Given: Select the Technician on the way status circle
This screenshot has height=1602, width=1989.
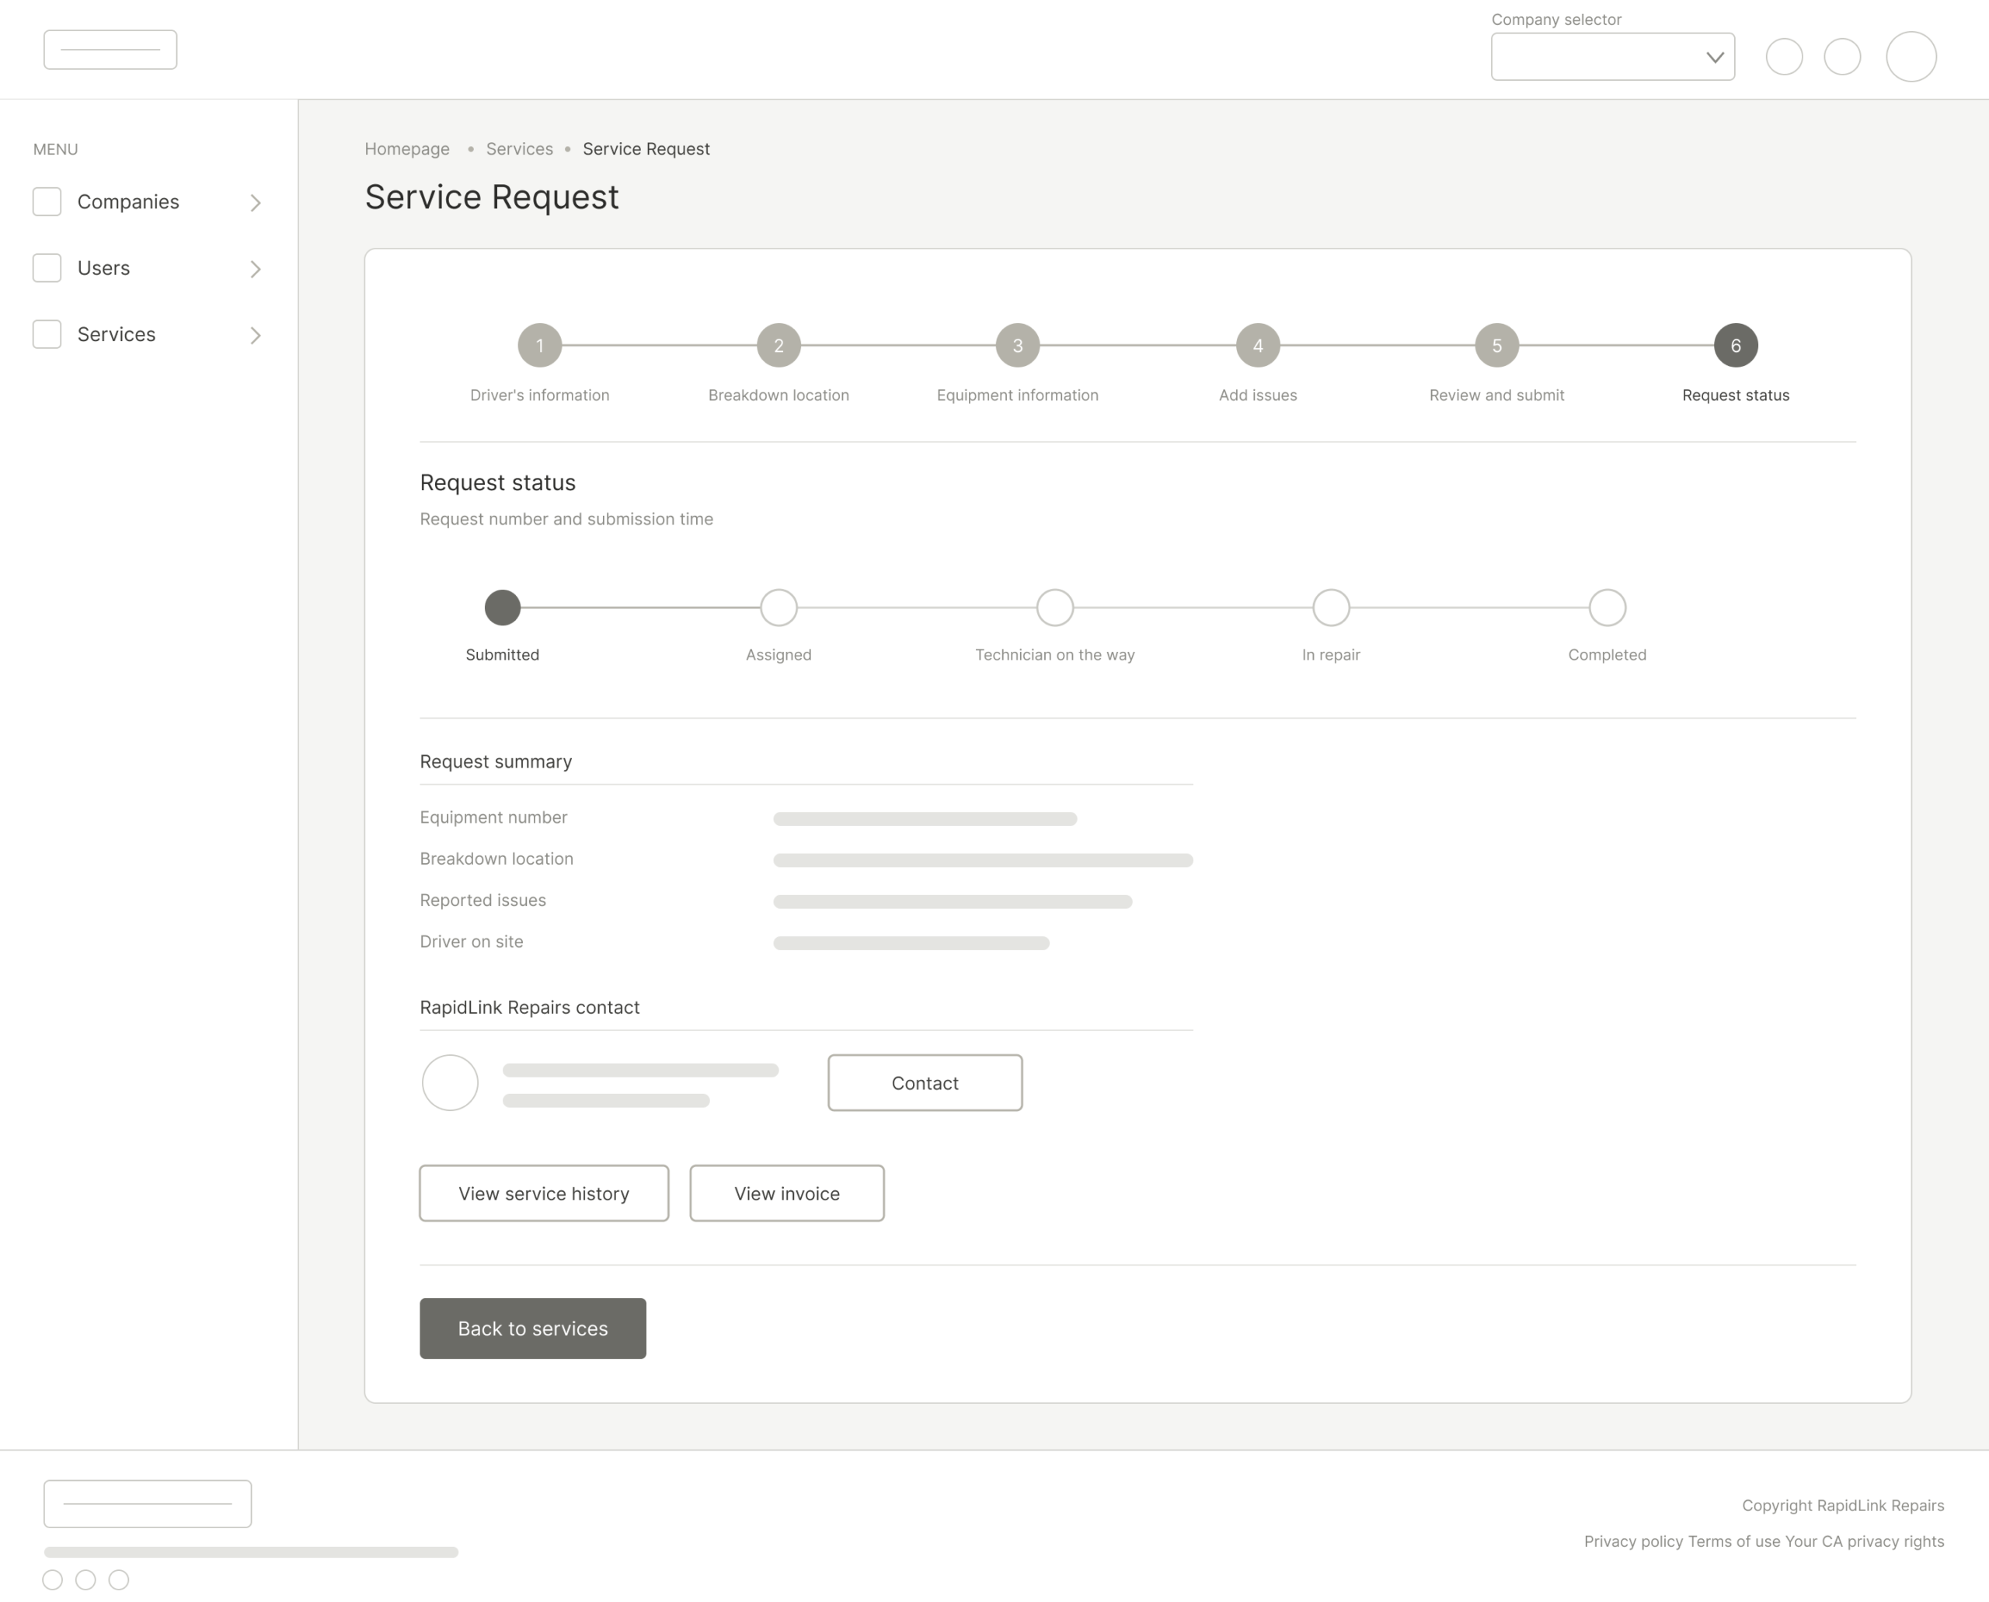Looking at the screenshot, I should coord(1054,608).
